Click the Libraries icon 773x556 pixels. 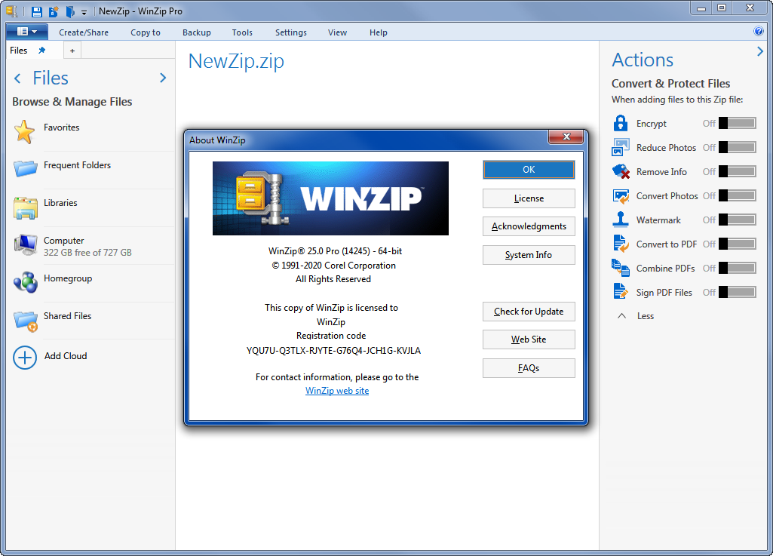pos(26,207)
